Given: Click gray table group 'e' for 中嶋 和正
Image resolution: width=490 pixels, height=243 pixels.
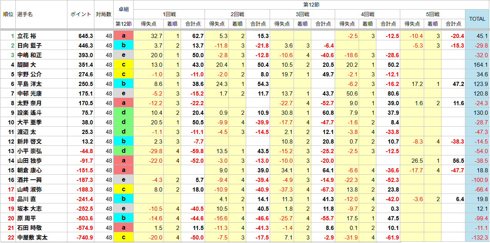Looking at the screenshot, I should point(124,55).
